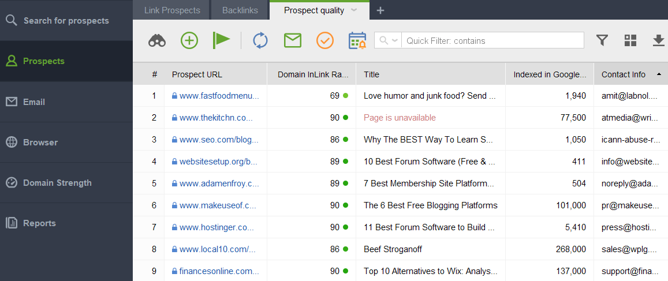Click the pr@makeuse contact cell
The height and width of the screenshot is (281, 668).
pos(631,205)
